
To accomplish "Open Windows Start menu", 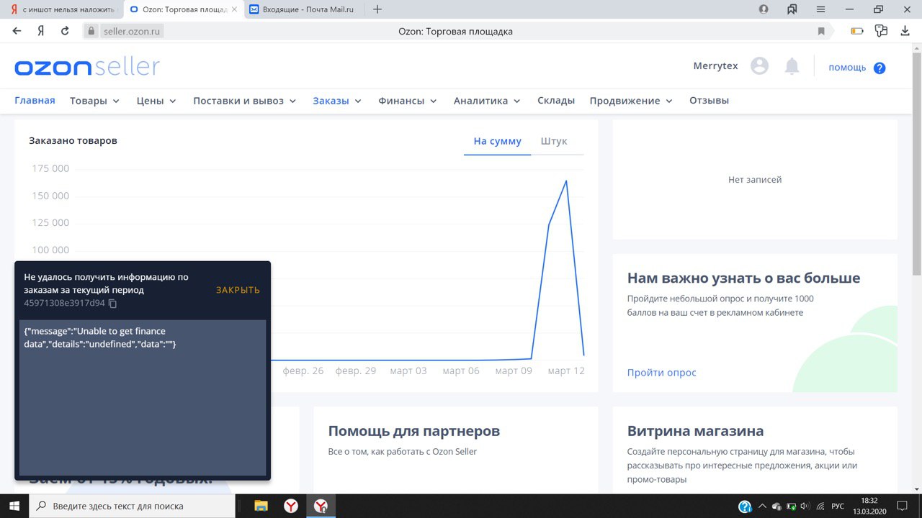I will [14, 506].
